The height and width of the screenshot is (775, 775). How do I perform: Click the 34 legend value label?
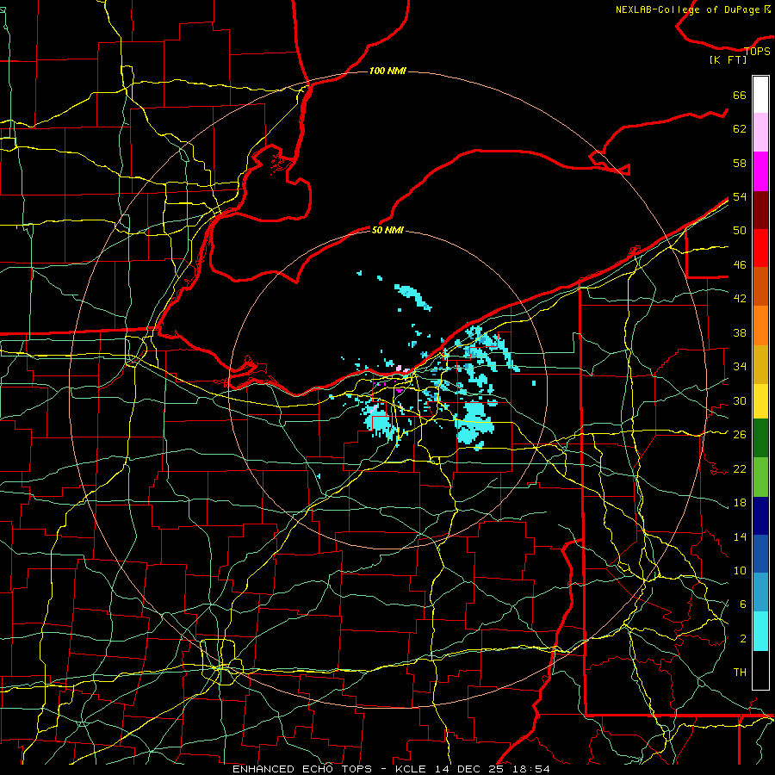[x=740, y=366]
